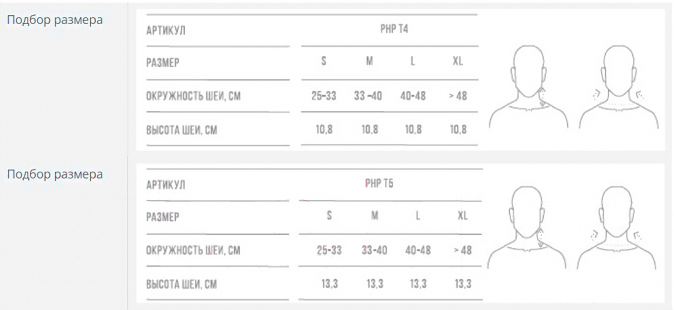
Task: Click size M in the PHP T5 table
Action: (374, 216)
